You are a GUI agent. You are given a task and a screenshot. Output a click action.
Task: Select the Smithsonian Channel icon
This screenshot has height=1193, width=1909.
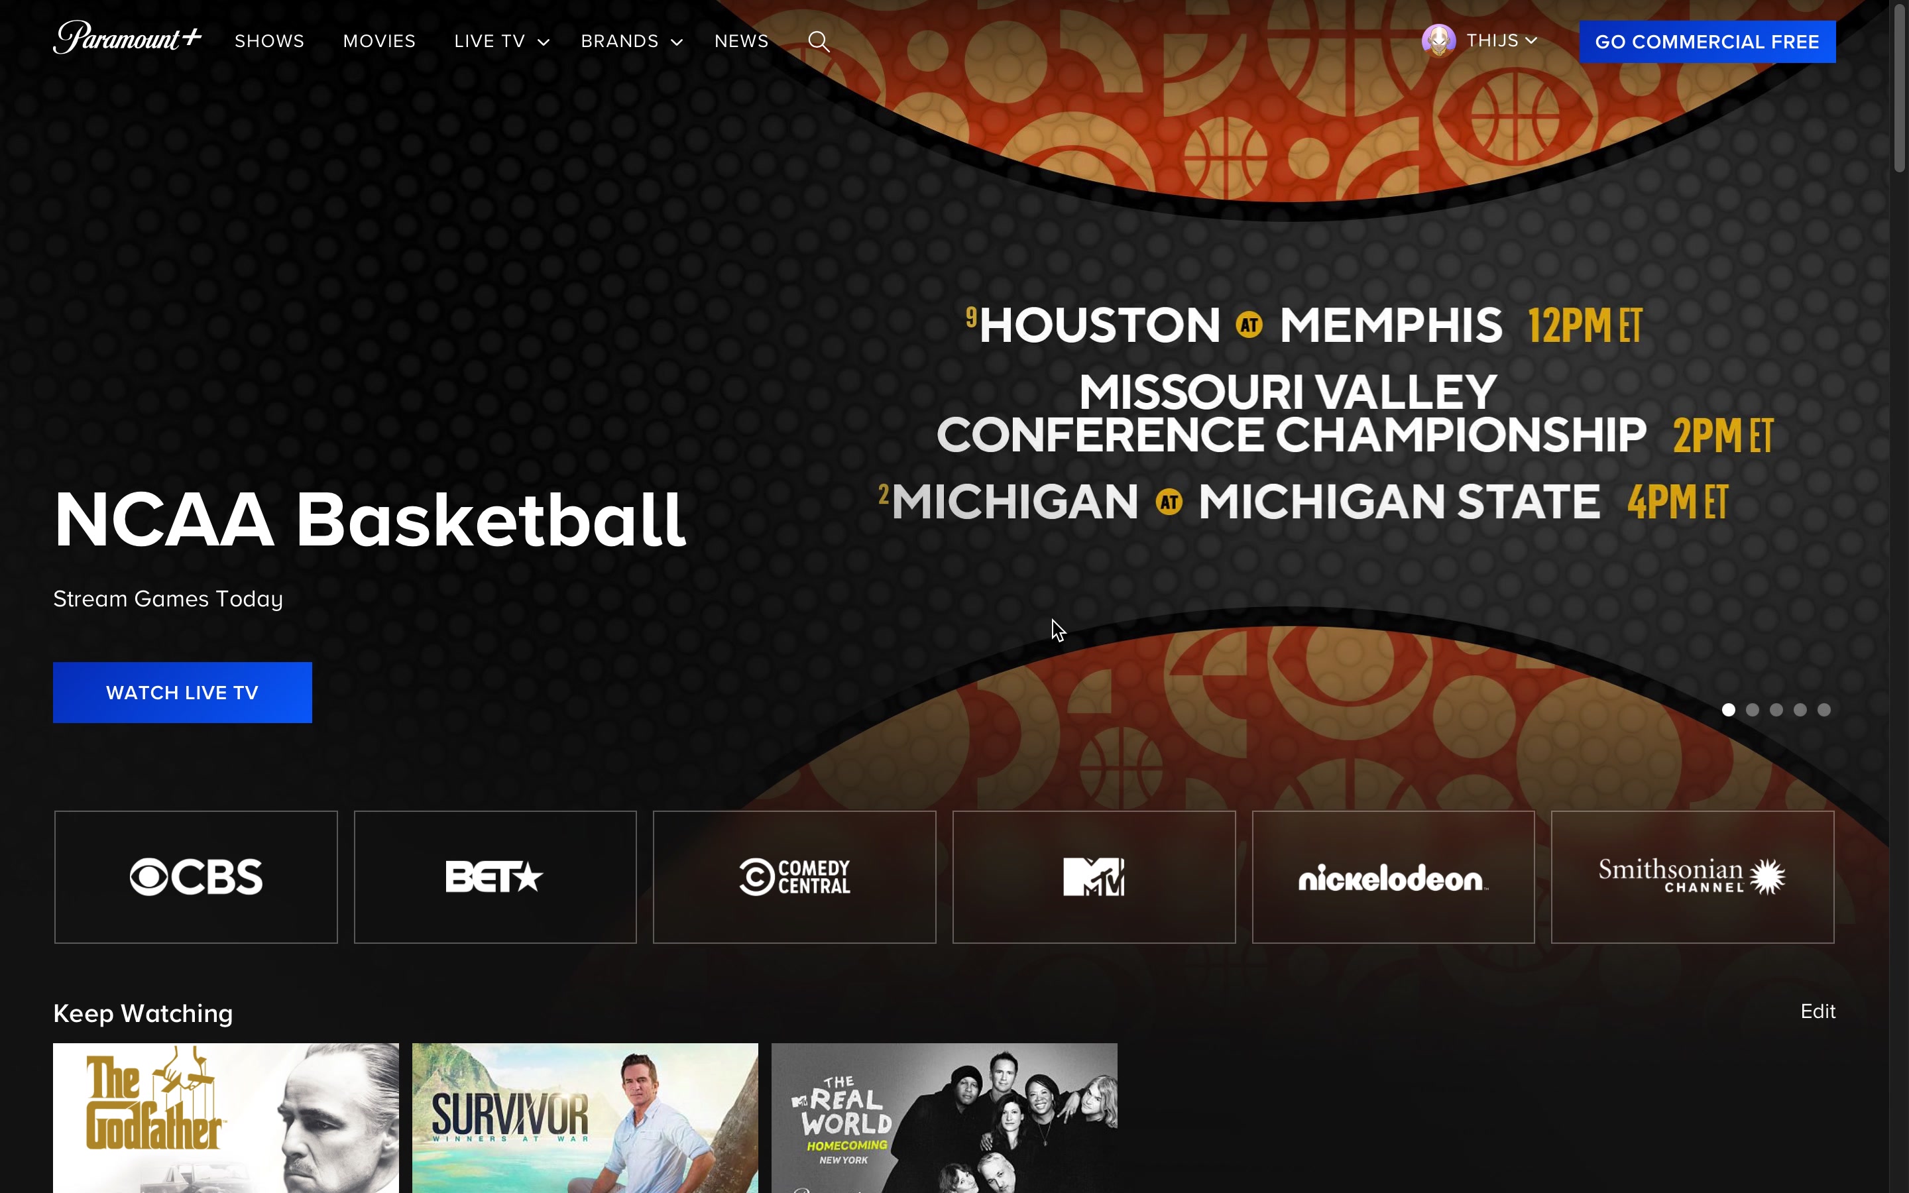pyautogui.click(x=1692, y=877)
